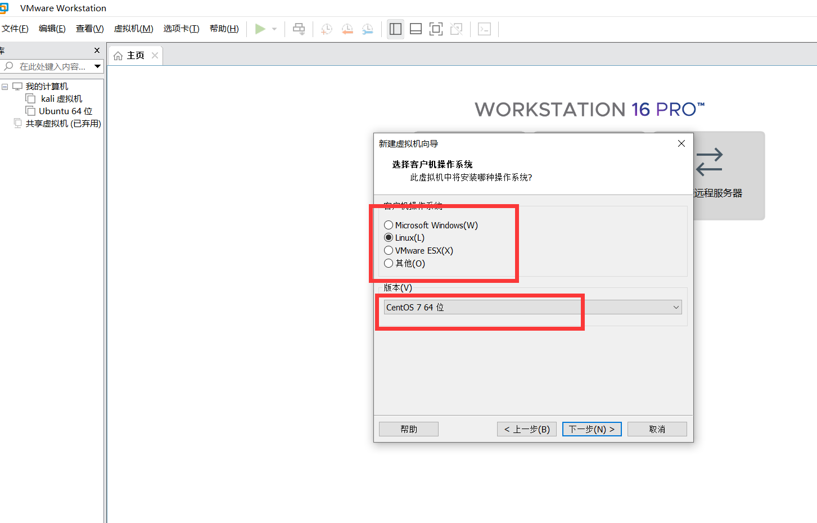The width and height of the screenshot is (817, 523).
Task: Select kali 虚拟机 in the library
Action: point(61,98)
